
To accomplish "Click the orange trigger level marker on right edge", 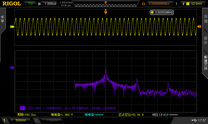I will tap(199, 27).
